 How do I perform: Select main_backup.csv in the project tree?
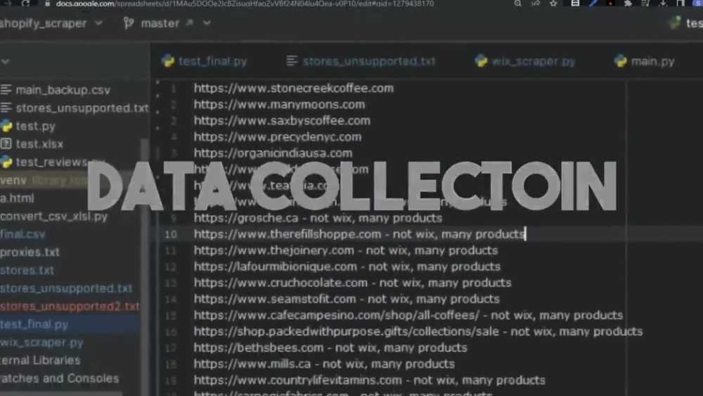(x=55, y=90)
